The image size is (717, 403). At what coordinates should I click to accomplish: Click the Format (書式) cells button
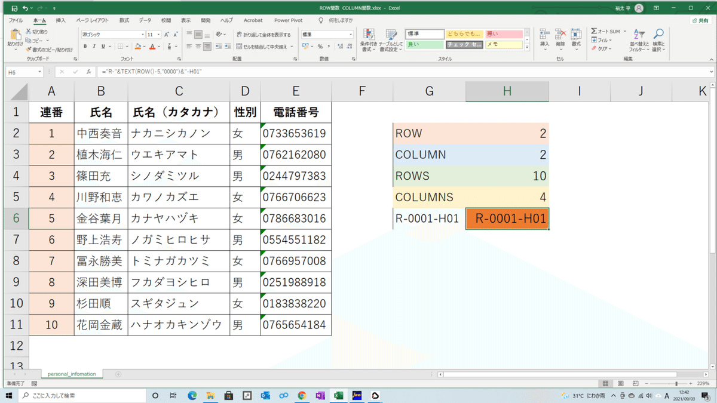tap(575, 39)
